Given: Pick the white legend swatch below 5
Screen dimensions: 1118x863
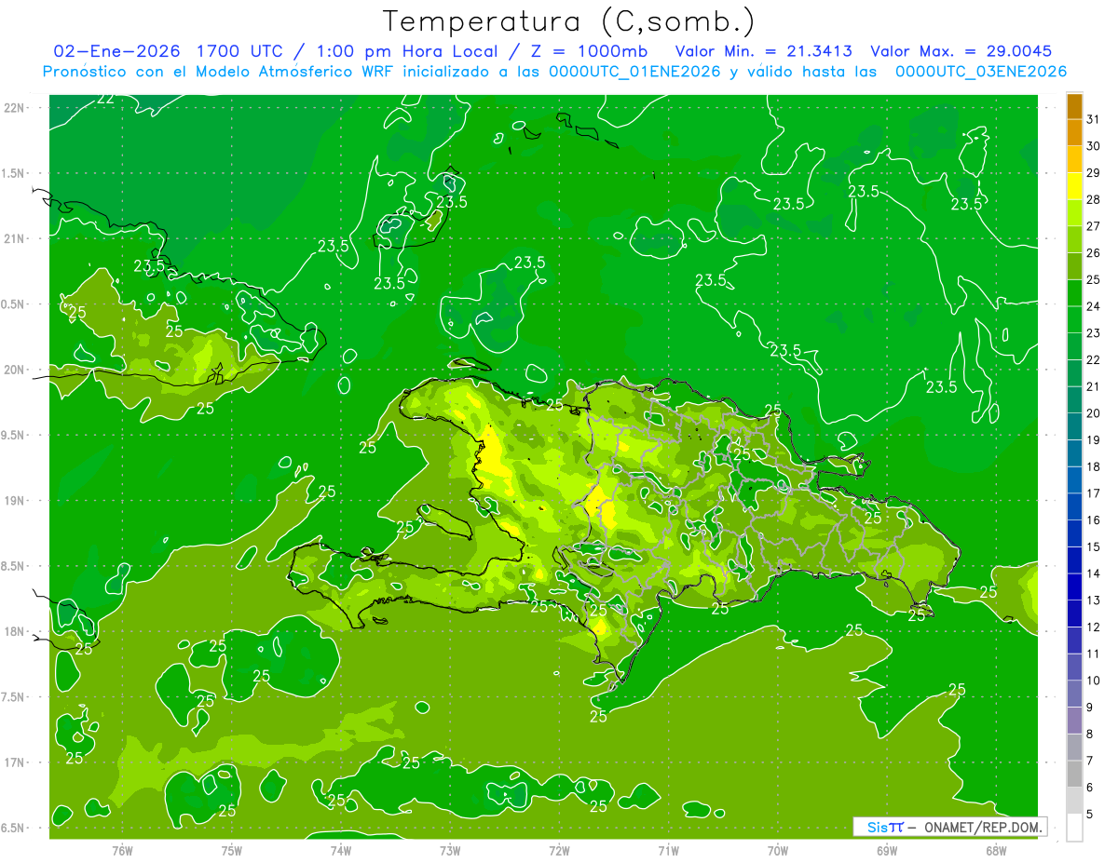Looking at the screenshot, I should click(1074, 828).
